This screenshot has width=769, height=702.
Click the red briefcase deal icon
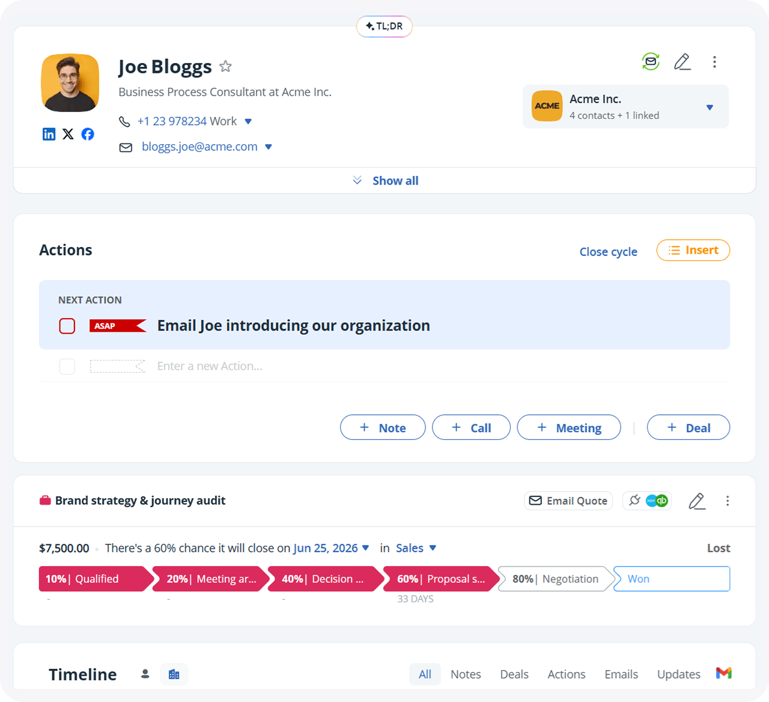pyautogui.click(x=45, y=501)
